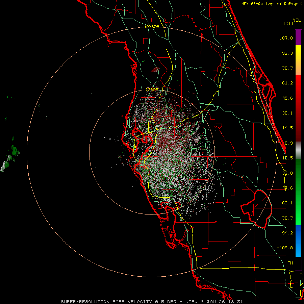The height and width of the screenshot is (304, 304).
Task: Click the red segment of the color bar
Action: point(298,108)
